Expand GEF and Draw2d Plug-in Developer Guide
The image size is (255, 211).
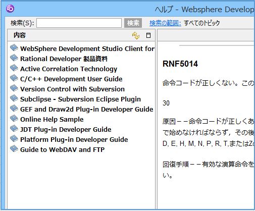(x=87, y=110)
